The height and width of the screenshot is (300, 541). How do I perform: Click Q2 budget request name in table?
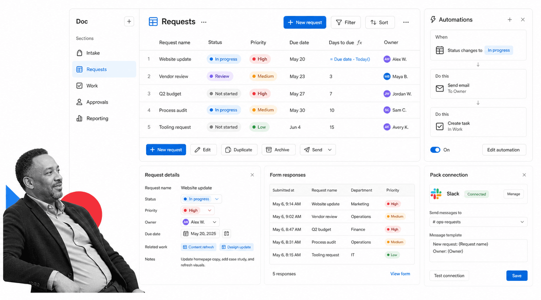click(170, 94)
